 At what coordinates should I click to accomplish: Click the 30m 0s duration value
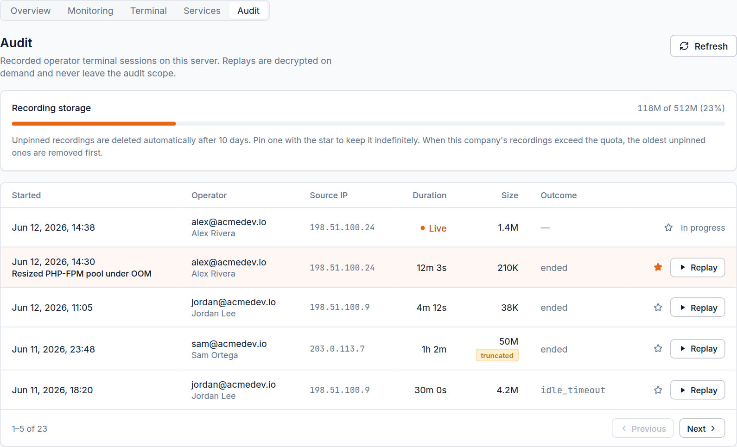pyautogui.click(x=430, y=390)
